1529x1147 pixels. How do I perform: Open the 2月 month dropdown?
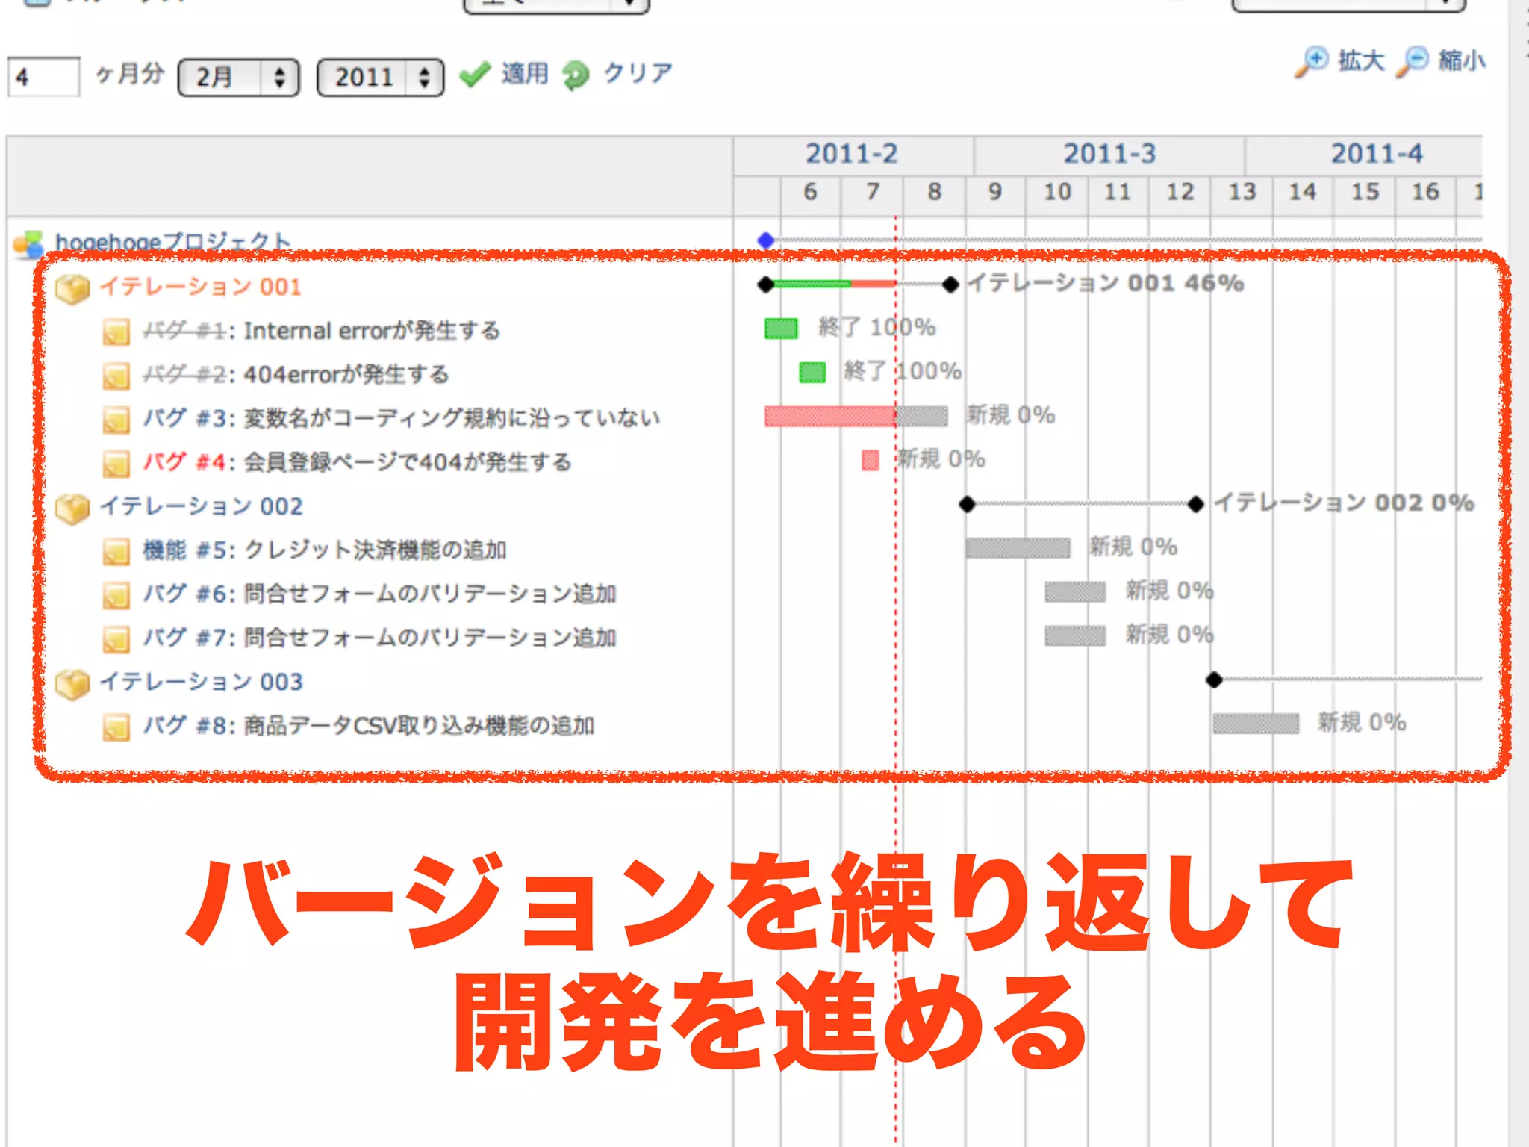(238, 78)
